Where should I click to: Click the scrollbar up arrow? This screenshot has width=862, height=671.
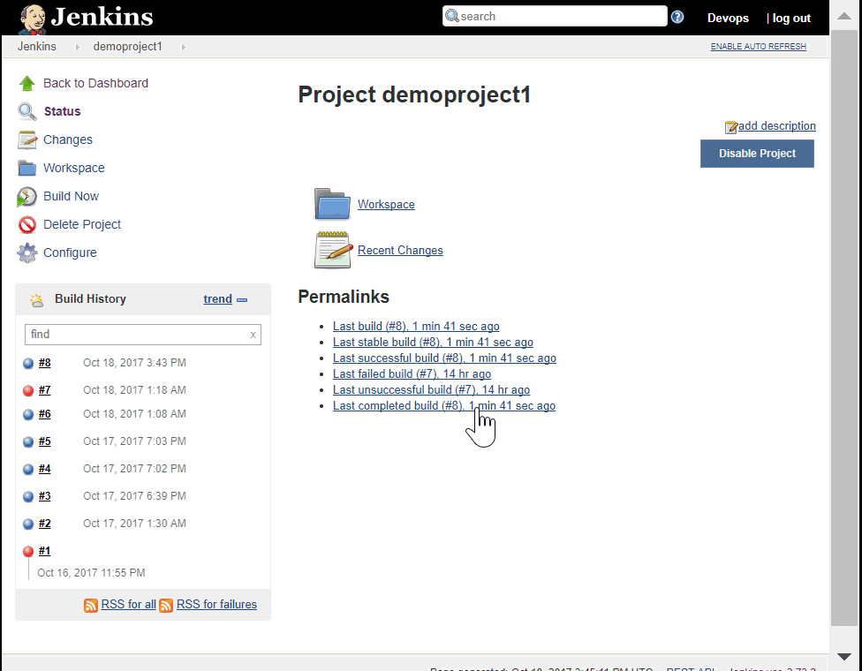844,16
